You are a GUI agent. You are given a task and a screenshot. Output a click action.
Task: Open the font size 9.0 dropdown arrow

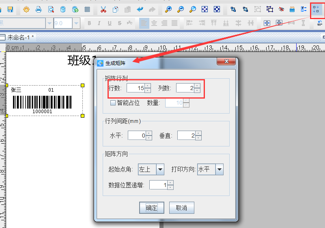pyautogui.click(x=76, y=23)
